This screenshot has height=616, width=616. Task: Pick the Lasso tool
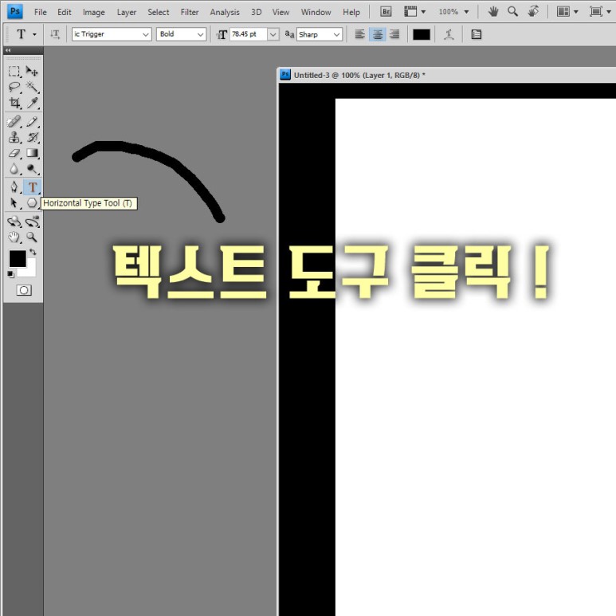14,87
